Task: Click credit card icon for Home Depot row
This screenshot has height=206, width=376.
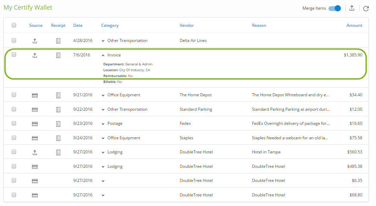Action: 35,96
